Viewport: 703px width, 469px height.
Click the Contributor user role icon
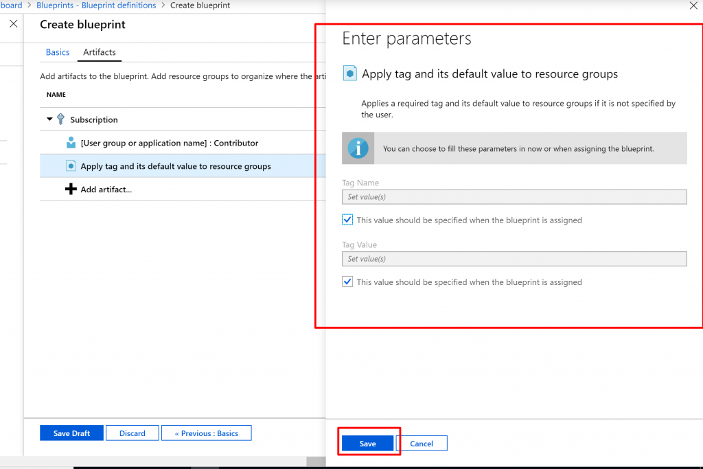click(71, 143)
